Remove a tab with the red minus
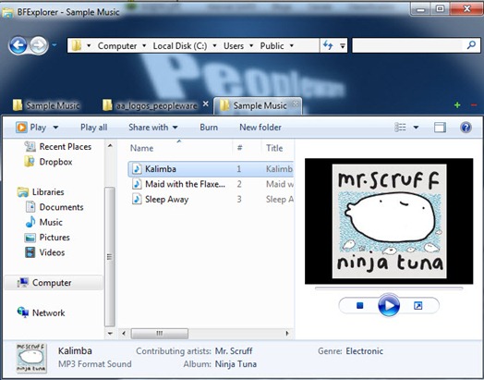 [474, 105]
